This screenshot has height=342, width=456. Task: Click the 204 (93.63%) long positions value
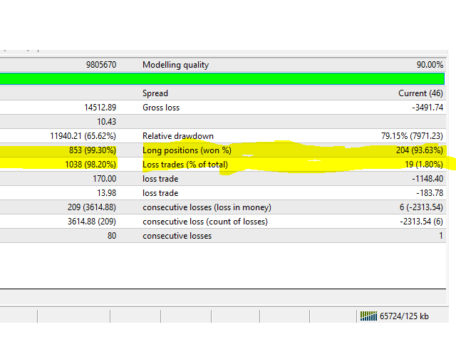[420, 150]
